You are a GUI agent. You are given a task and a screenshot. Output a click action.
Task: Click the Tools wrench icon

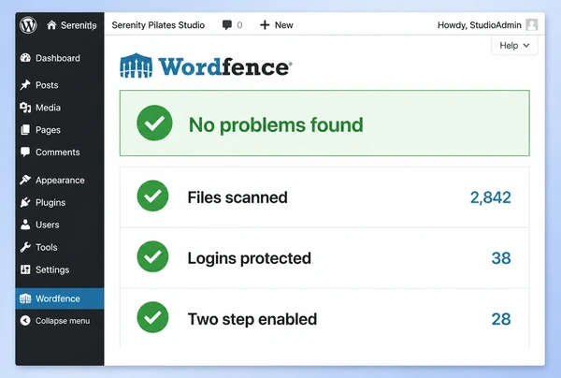coord(25,247)
